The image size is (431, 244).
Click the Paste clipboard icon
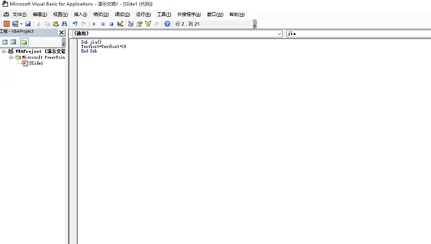coord(55,24)
